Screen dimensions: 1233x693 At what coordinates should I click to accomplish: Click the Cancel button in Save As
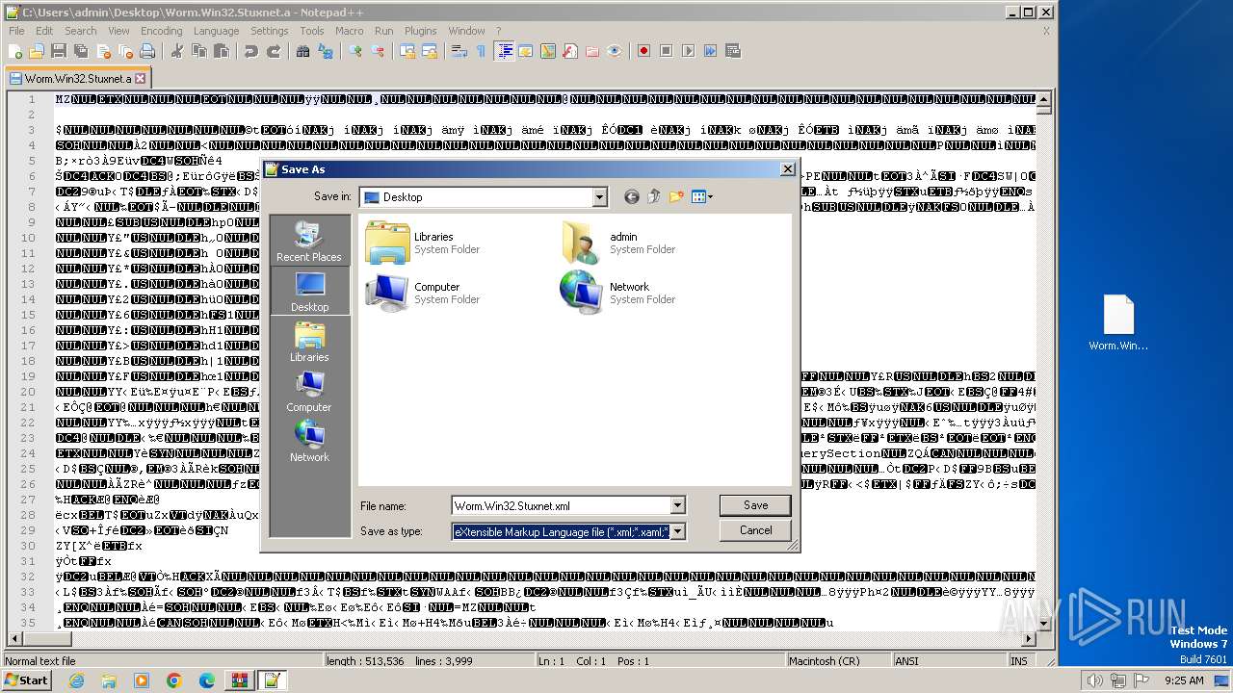pos(755,530)
